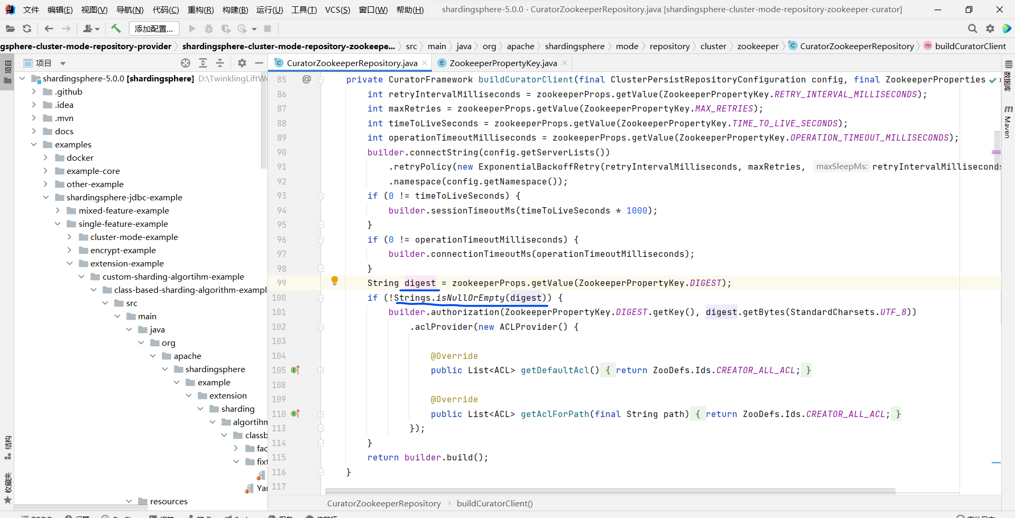Click CuratorZookeeperRepository in bottom breadcrumb
The image size is (1015, 518).
[384, 503]
